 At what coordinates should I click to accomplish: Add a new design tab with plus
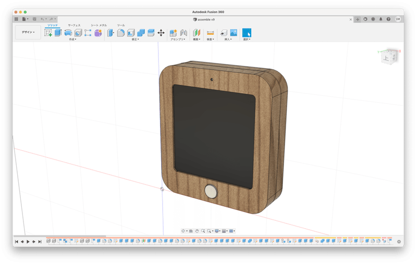click(x=358, y=19)
